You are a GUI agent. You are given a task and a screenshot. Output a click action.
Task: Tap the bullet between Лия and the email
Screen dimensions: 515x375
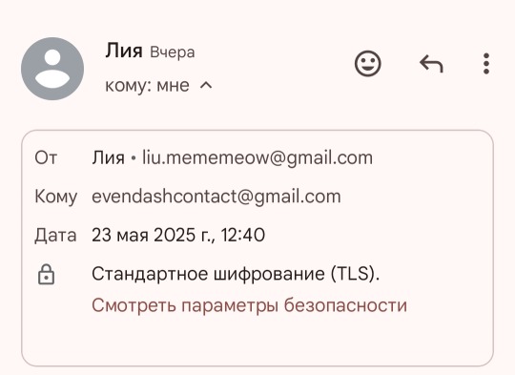[133, 158]
